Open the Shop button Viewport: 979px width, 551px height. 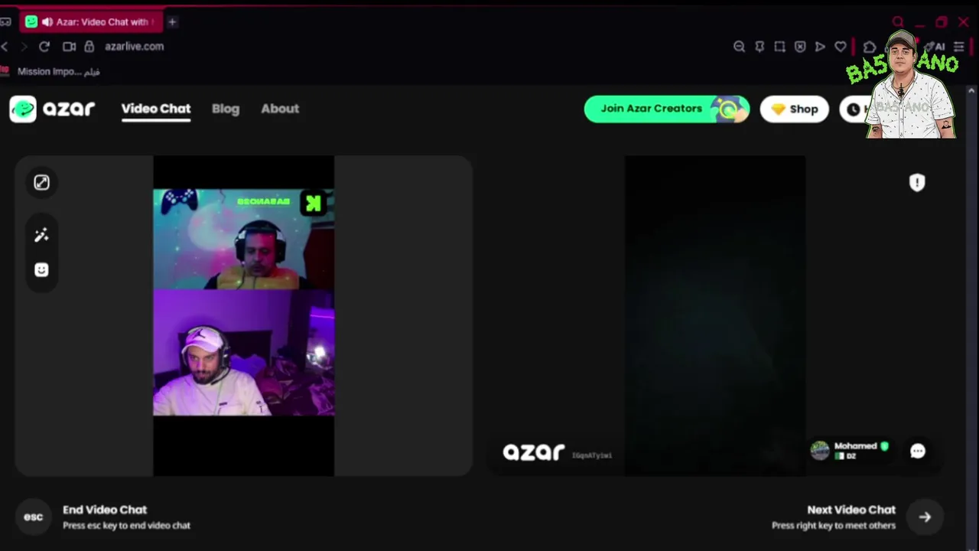(795, 109)
